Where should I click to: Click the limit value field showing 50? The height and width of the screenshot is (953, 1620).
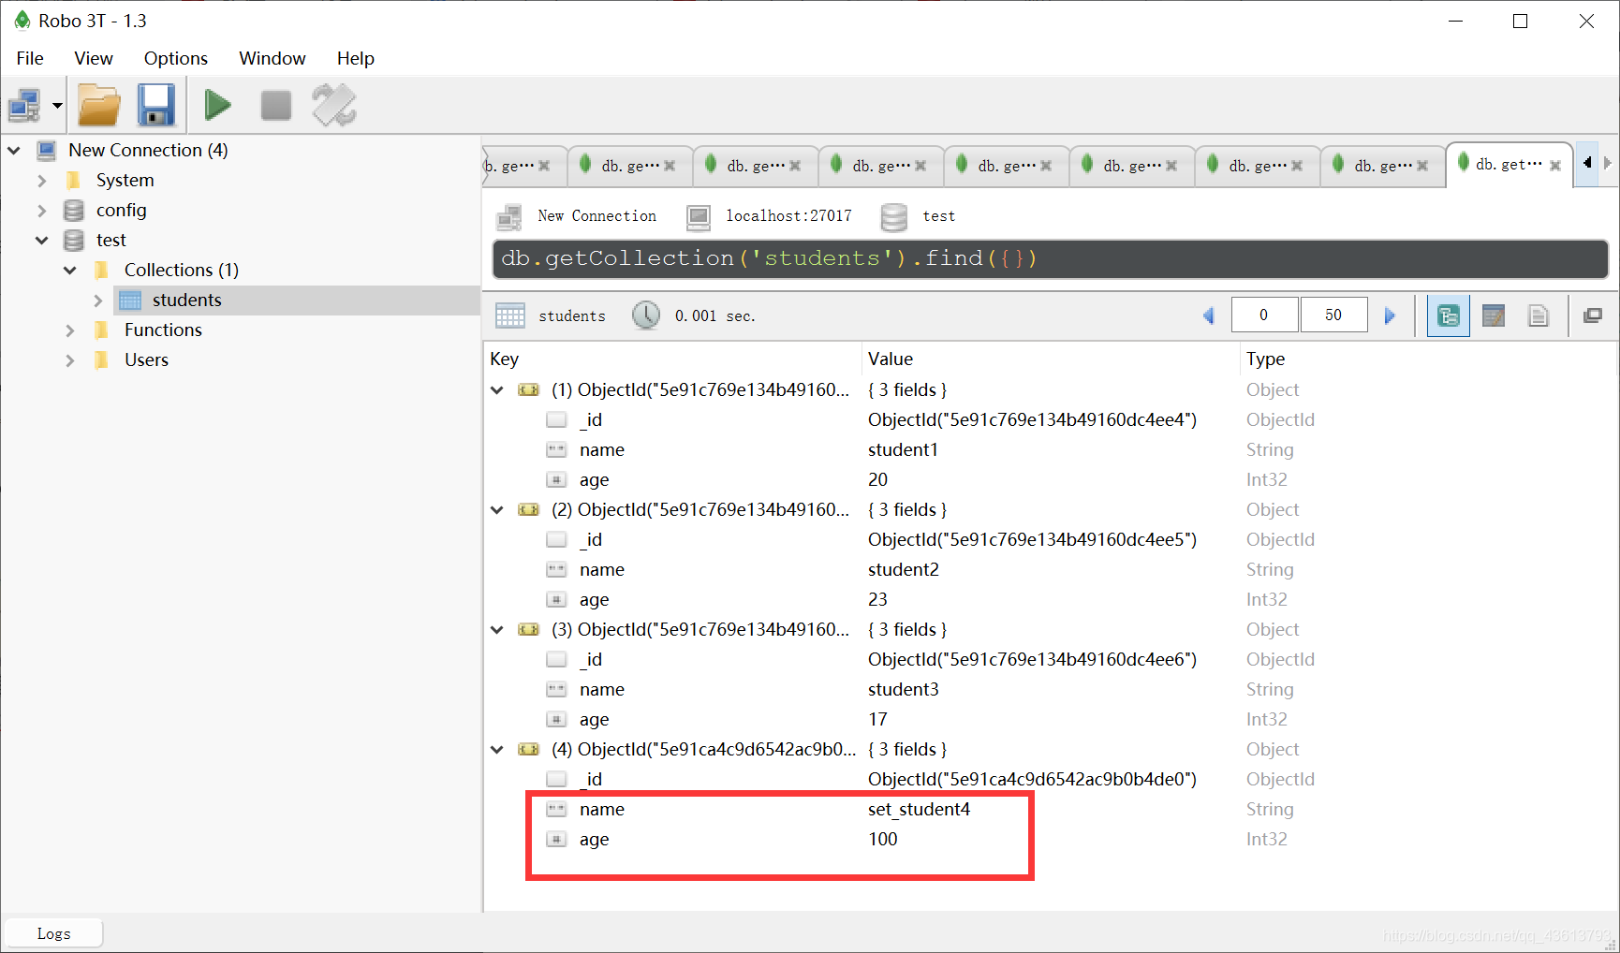(x=1333, y=315)
